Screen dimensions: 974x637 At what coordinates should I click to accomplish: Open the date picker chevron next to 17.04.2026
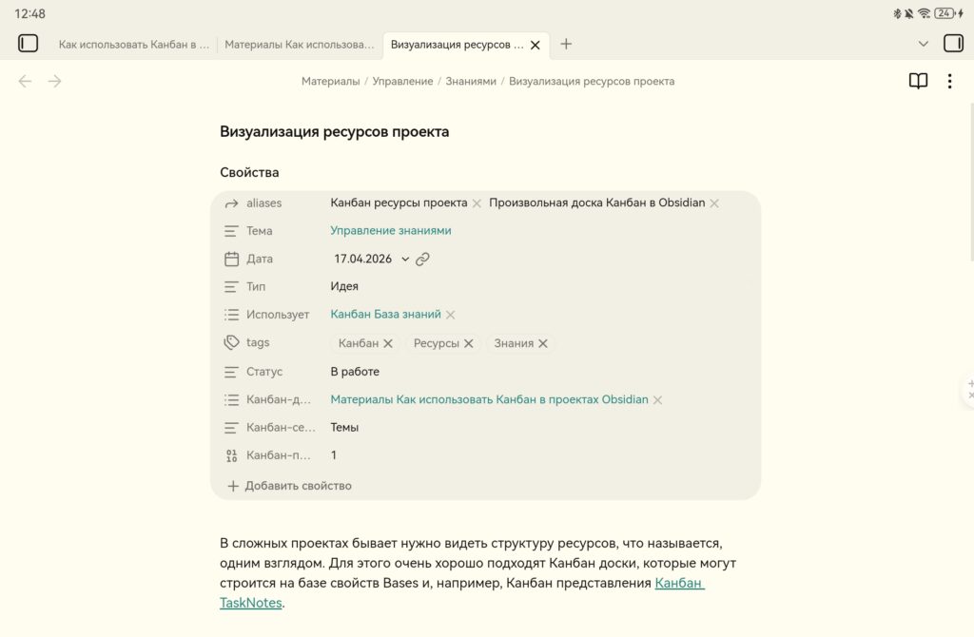[x=405, y=258]
